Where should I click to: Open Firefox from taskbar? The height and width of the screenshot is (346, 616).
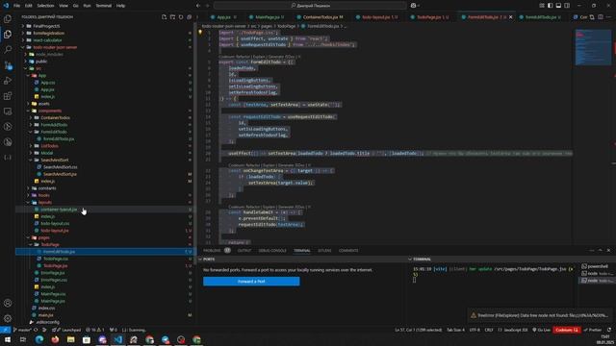click(x=55, y=339)
